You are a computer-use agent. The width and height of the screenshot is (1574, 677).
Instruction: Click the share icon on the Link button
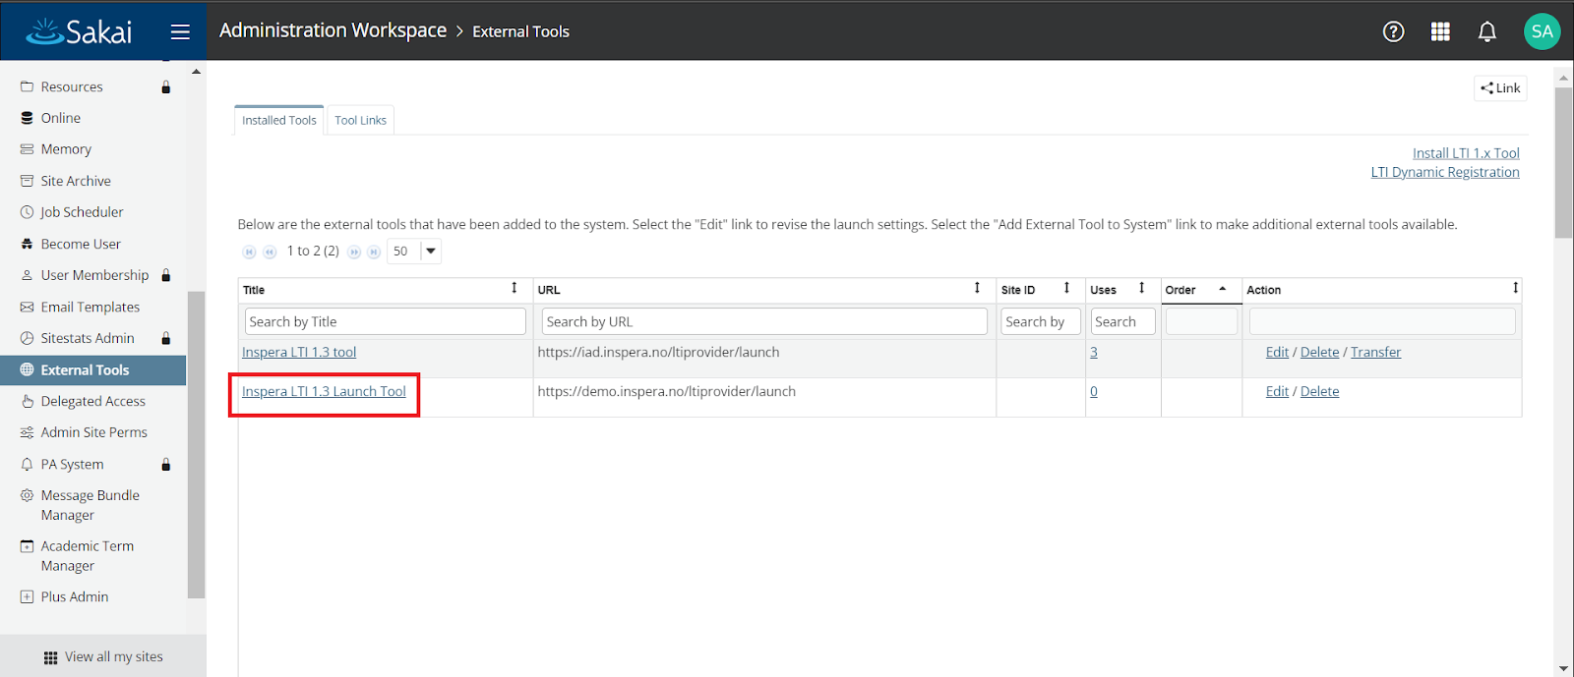tap(1486, 87)
